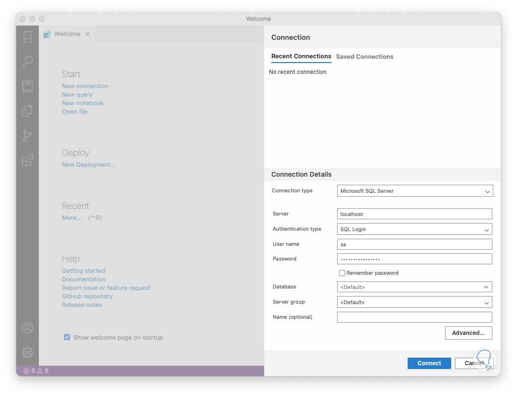Screen dimensions: 517x396
Task: Open the Source Control icon
Action: click(x=27, y=135)
